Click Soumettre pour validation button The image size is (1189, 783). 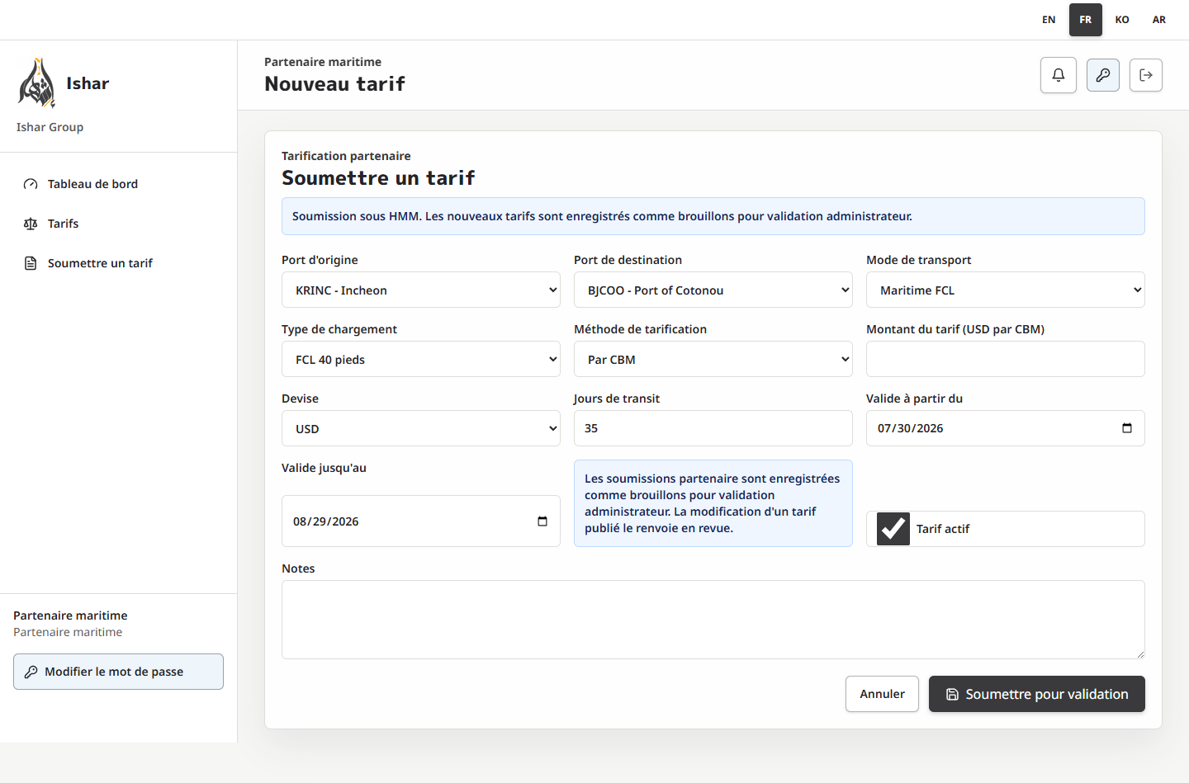(x=1037, y=694)
